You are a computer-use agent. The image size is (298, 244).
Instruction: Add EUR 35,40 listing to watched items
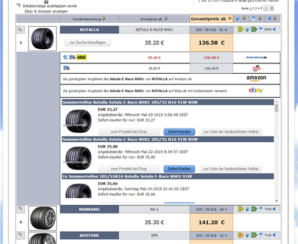pos(231,168)
